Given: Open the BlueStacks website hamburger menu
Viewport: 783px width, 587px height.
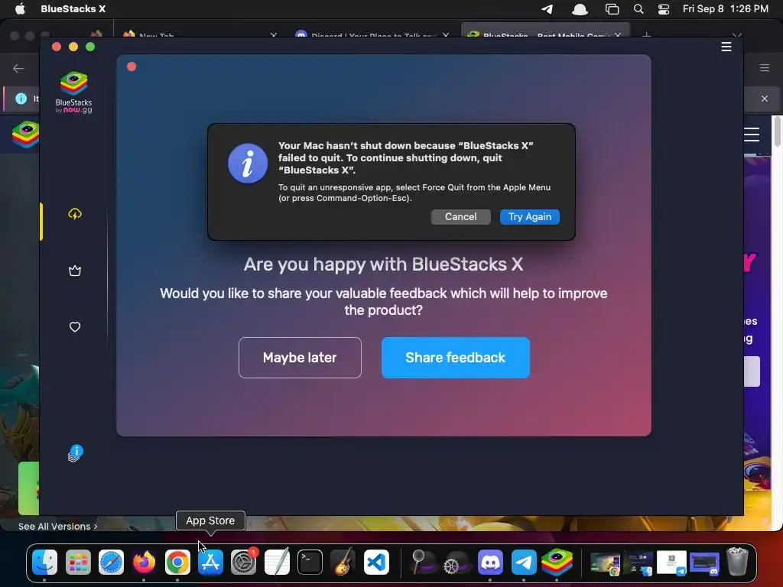Looking at the screenshot, I should [751, 135].
